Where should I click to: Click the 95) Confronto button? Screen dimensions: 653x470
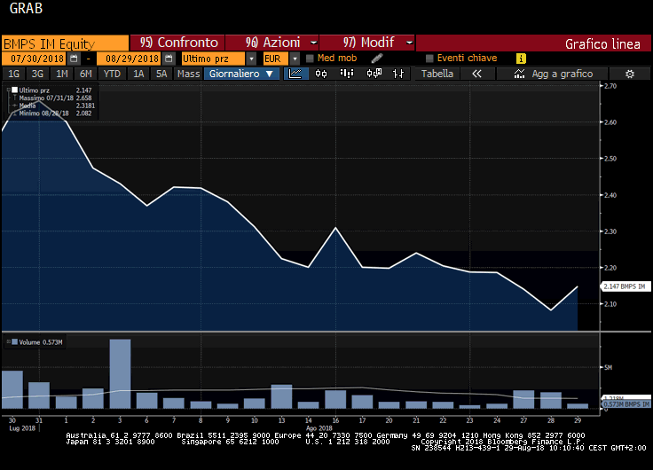click(x=178, y=43)
